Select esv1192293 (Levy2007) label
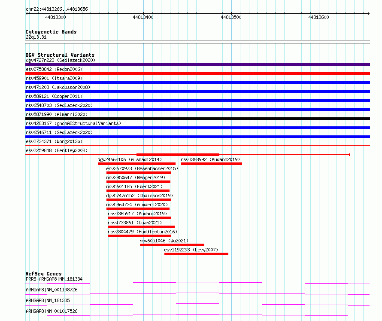Image resolution: width=382 pixels, height=321 pixels. 191,250
